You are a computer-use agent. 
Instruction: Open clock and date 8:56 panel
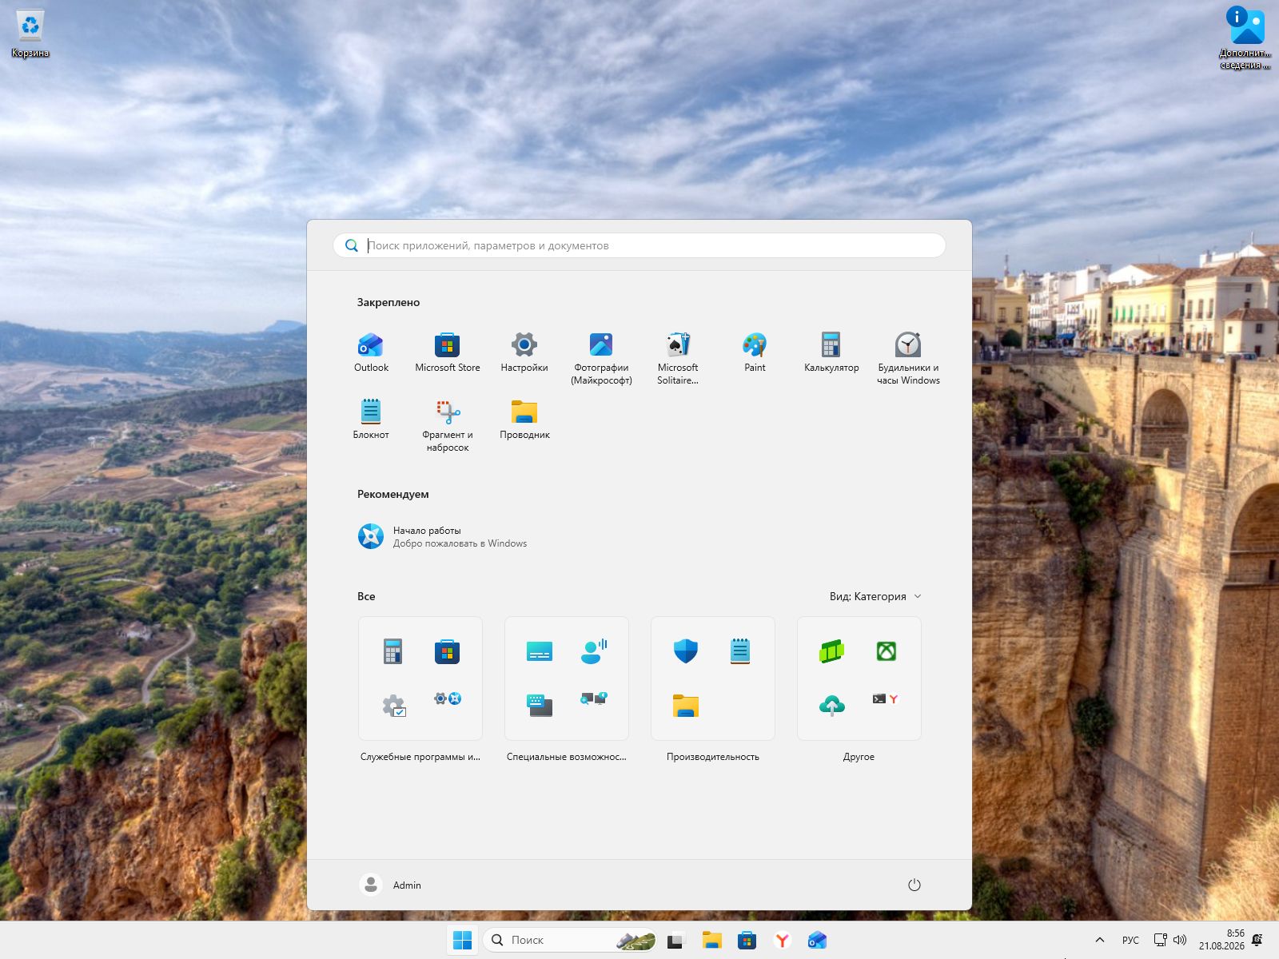[1221, 940]
